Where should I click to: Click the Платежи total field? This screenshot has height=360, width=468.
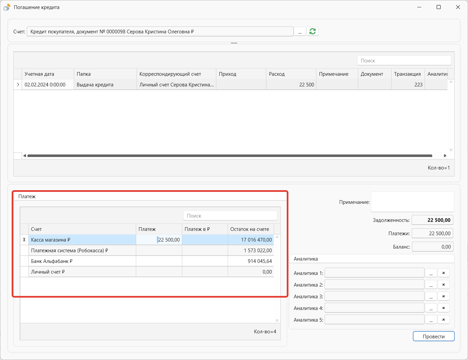(x=432, y=233)
